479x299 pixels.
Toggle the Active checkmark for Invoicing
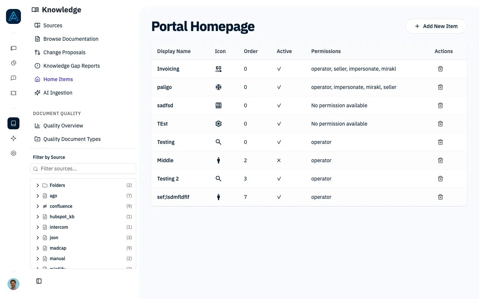(279, 69)
